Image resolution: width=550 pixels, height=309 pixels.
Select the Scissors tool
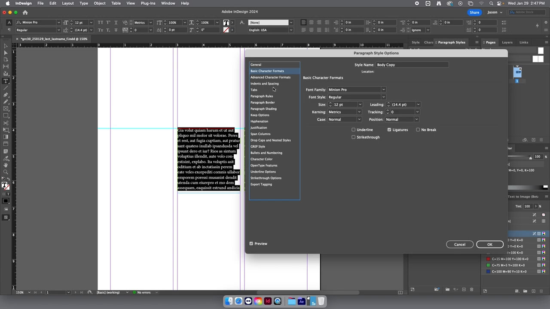point(6,123)
